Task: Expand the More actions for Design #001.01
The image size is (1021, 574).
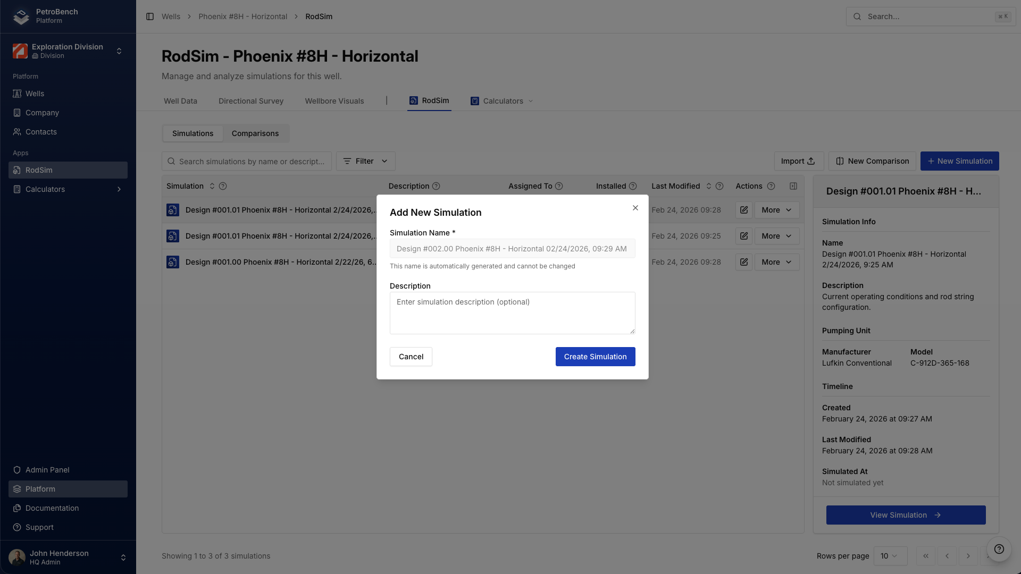Action: click(x=776, y=210)
